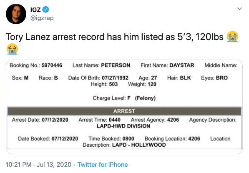Screen dimensions: 249x173
Task: Click the dark ARREST header bar in image
Action: click(124, 111)
